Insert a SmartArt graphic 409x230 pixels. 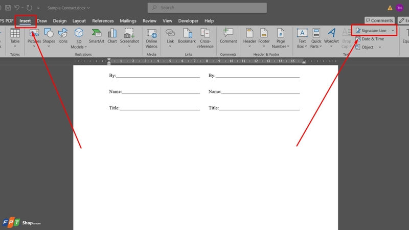(x=96, y=36)
